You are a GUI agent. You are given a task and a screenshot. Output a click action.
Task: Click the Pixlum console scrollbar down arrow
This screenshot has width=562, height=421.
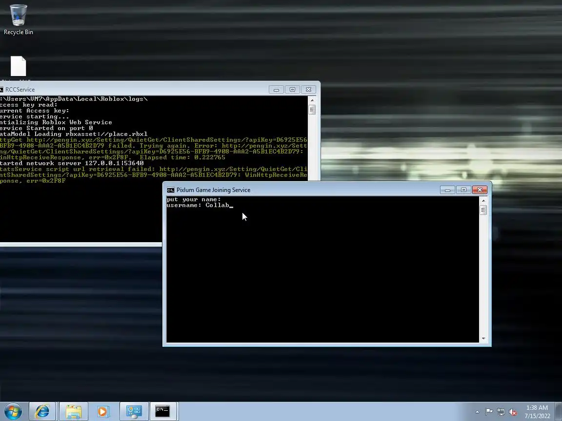483,338
